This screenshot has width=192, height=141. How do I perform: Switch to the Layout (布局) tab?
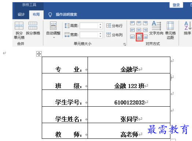[x=36, y=15]
